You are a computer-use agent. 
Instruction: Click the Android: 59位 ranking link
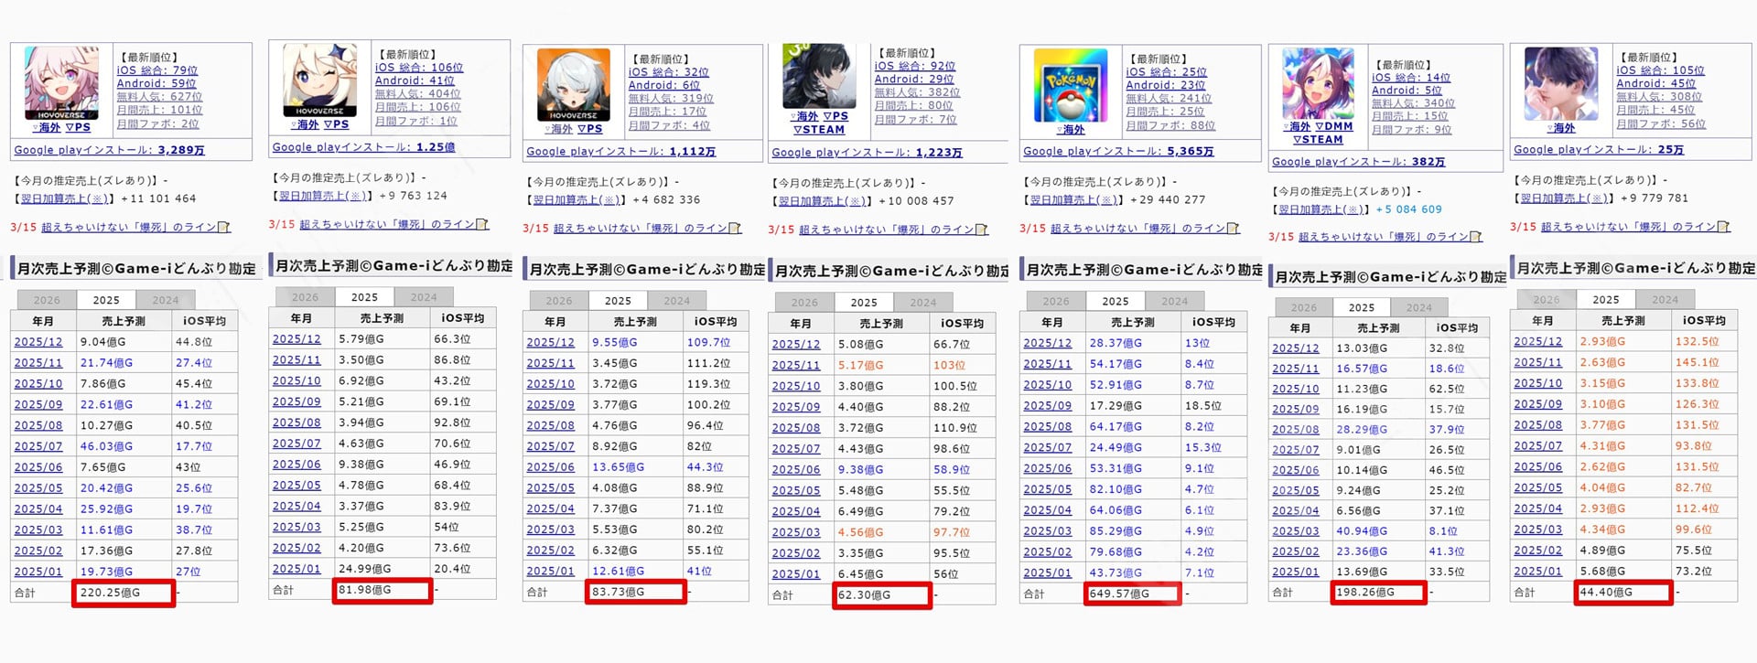[x=156, y=83]
